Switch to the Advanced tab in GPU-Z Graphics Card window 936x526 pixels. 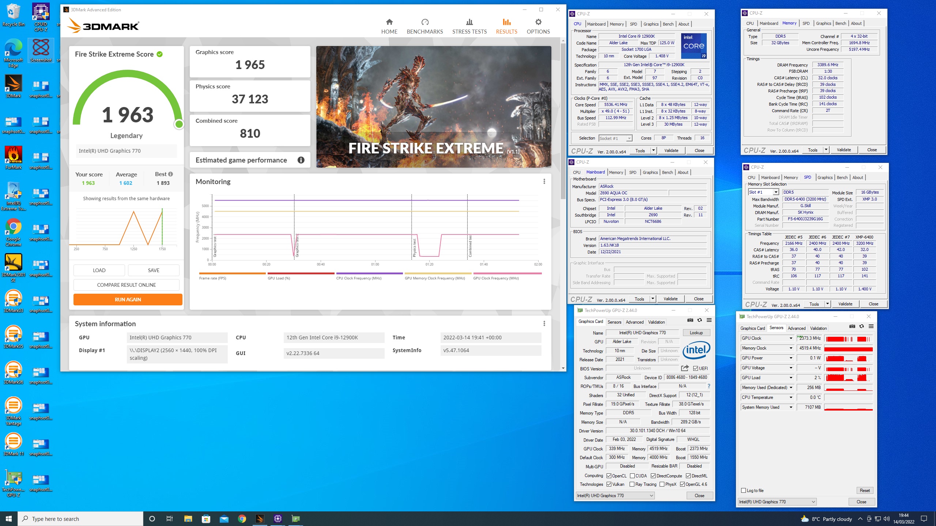click(x=635, y=322)
